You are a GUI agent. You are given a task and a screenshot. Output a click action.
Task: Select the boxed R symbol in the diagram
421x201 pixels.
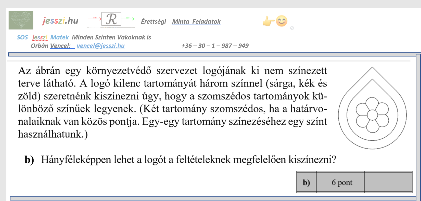click(x=111, y=19)
